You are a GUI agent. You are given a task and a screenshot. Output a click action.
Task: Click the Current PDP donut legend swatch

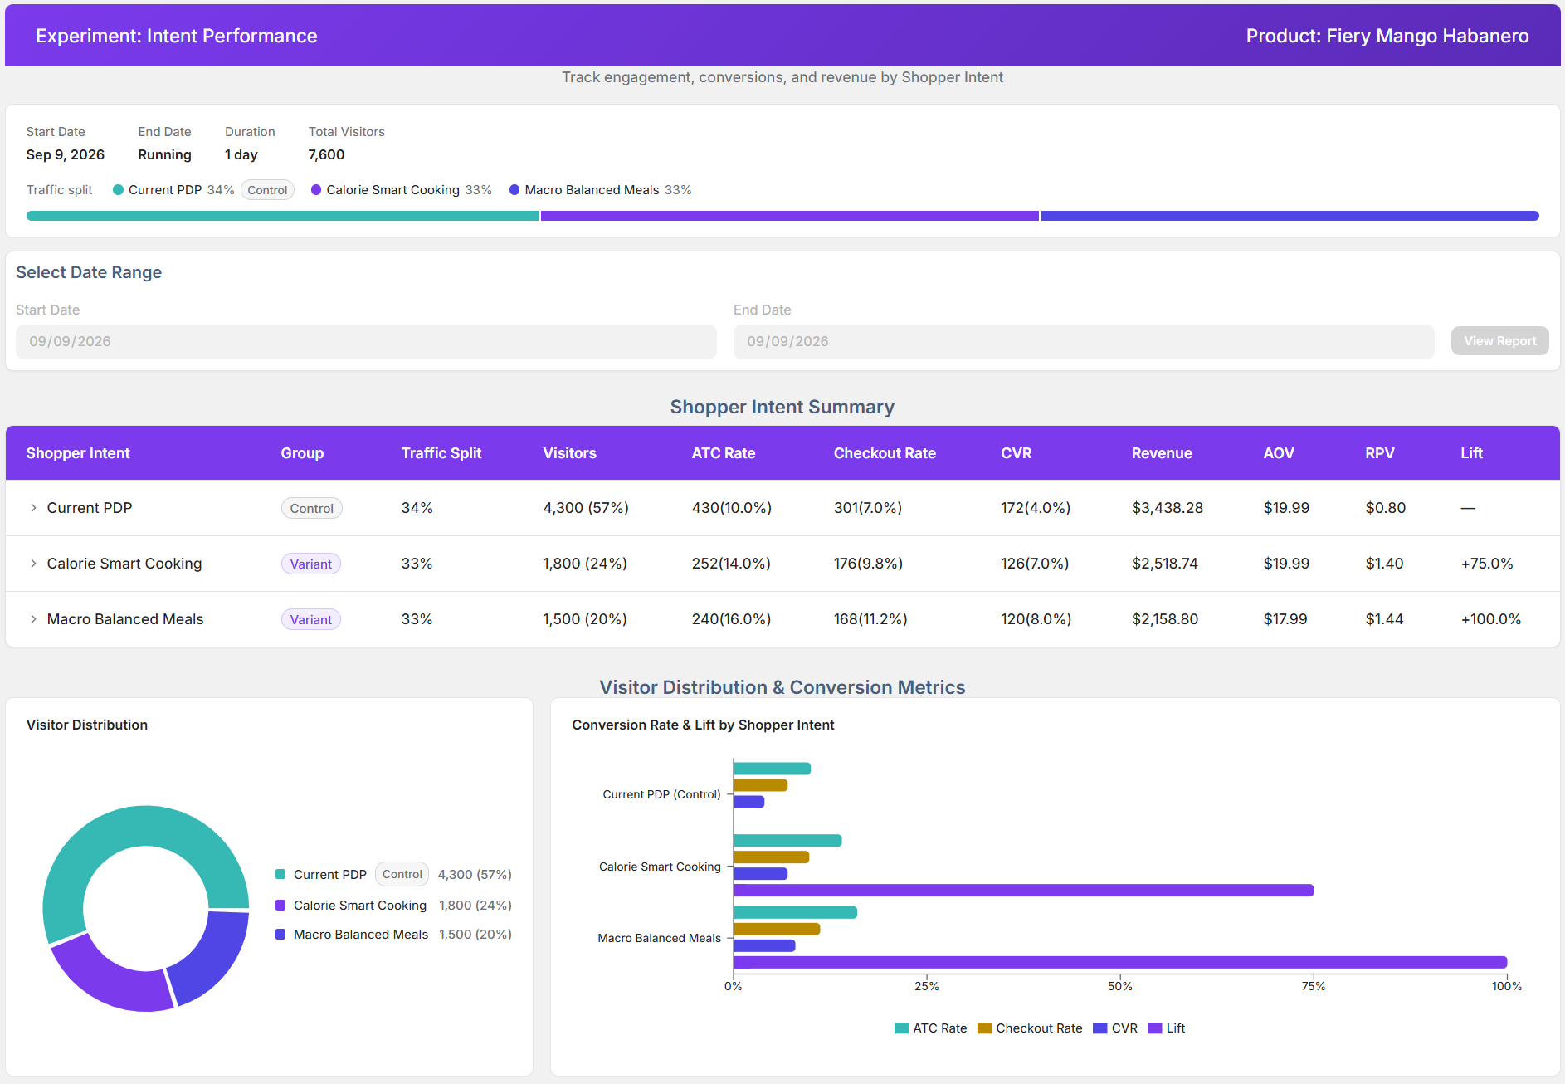tap(280, 874)
